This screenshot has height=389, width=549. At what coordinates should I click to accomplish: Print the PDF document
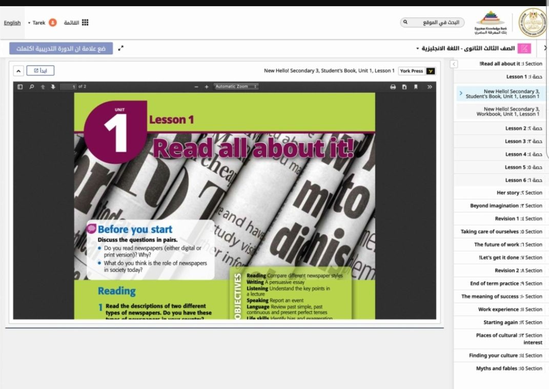pos(393,87)
